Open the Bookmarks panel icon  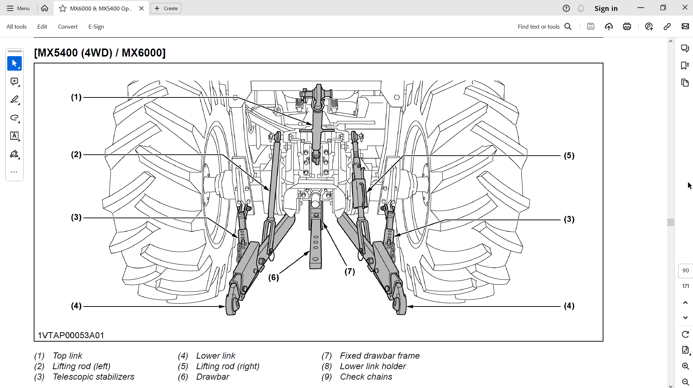[685, 66]
